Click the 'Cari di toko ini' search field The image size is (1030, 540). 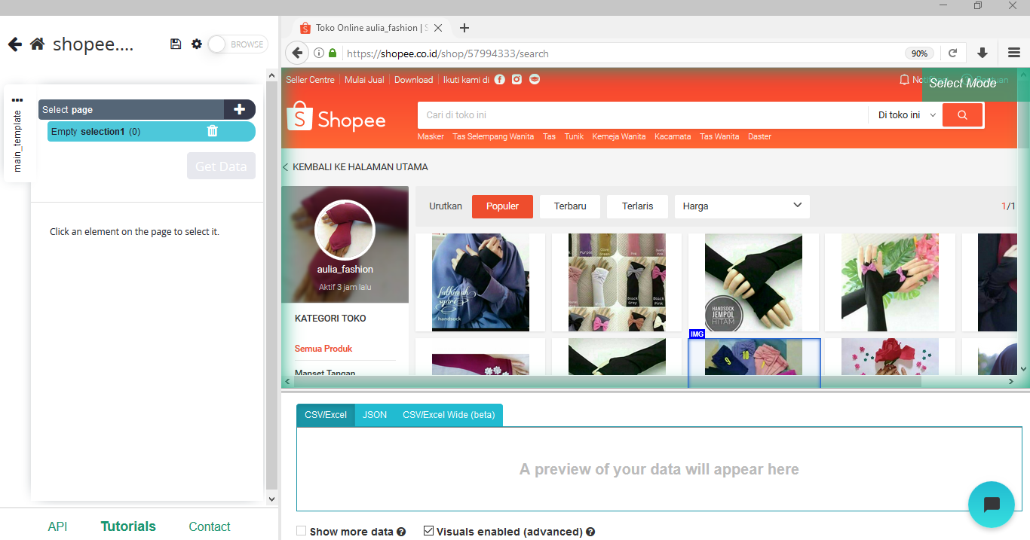click(x=642, y=115)
